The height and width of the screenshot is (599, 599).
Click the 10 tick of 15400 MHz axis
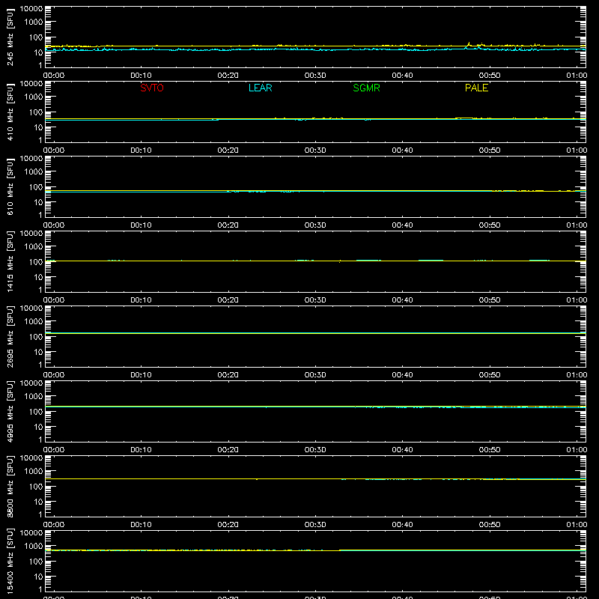click(x=38, y=577)
